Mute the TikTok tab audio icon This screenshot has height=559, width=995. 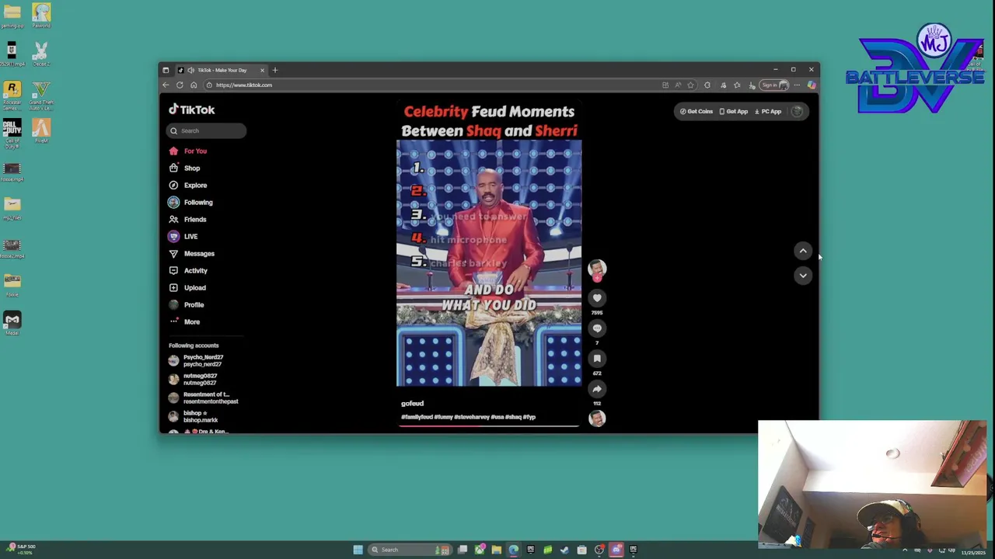pyautogui.click(x=190, y=70)
